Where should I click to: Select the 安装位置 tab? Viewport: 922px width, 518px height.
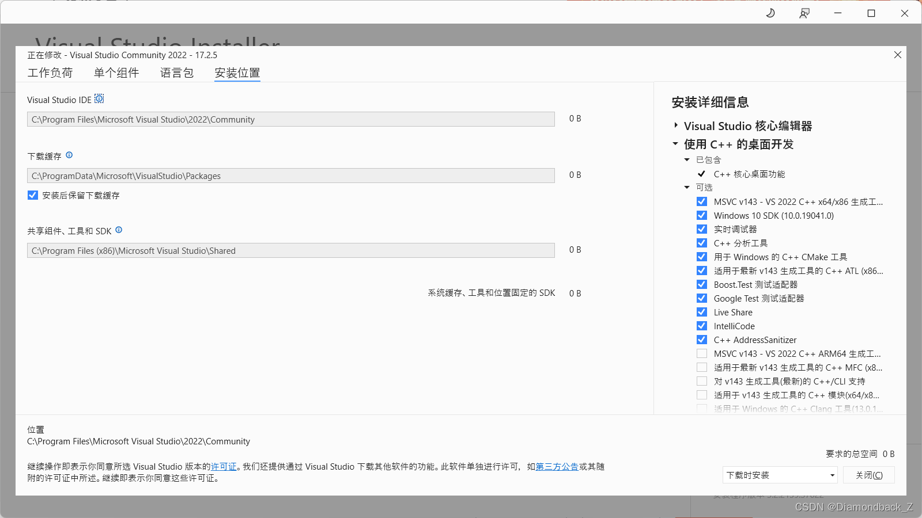pyautogui.click(x=237, y=73)
